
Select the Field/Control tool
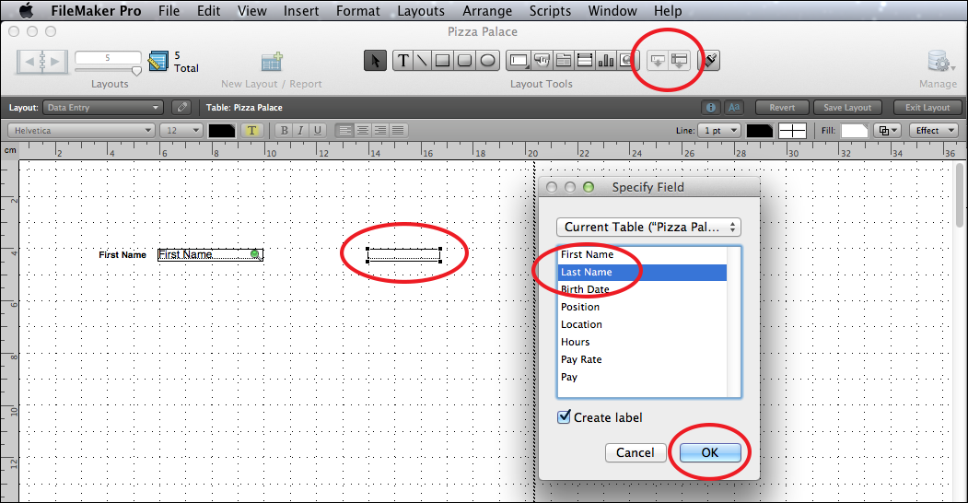(x=519, y=61)
